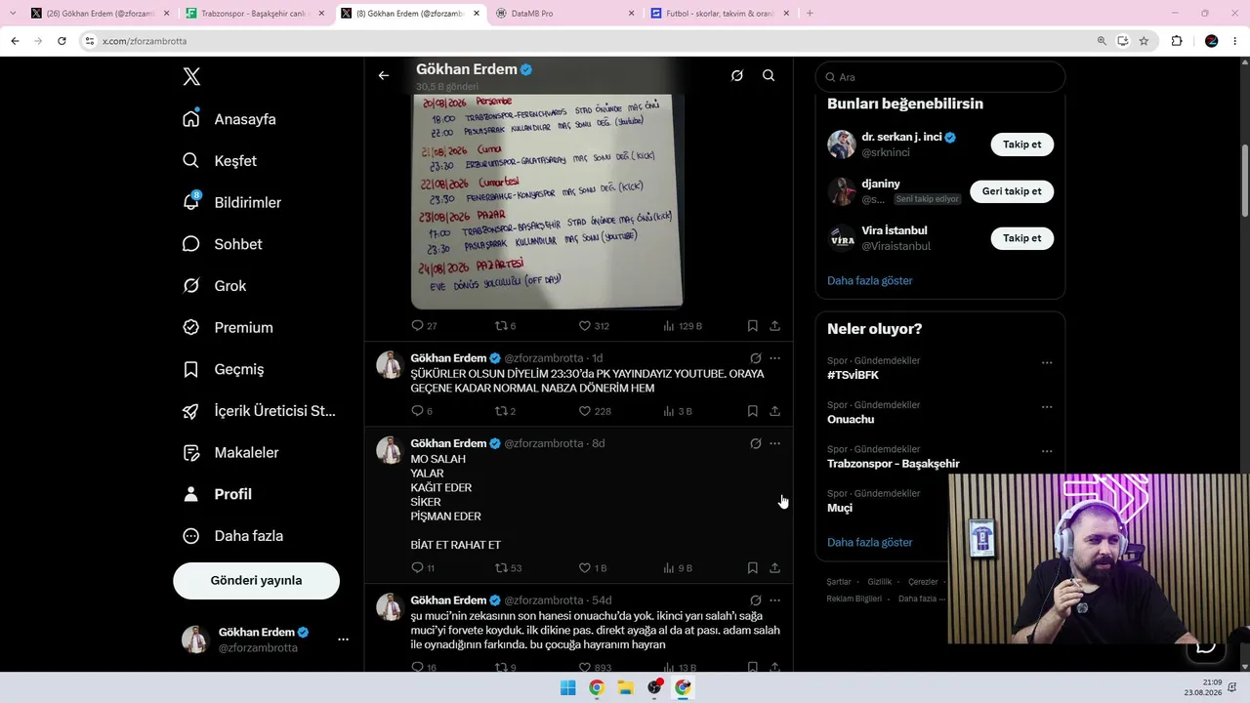Open more options for Trabzonspor - Başakşehir trend
The image size is (1250, 703).
click(1047, 451)
